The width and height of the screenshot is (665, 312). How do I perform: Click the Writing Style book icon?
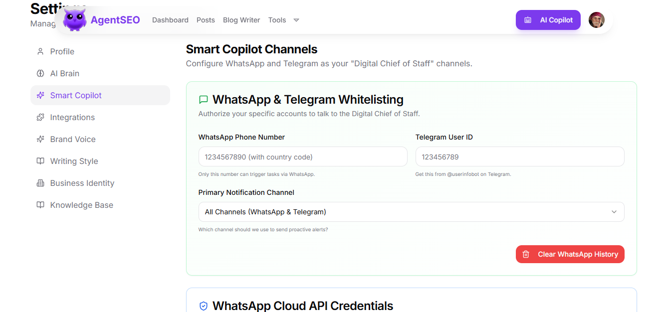[x=40, y=161]
